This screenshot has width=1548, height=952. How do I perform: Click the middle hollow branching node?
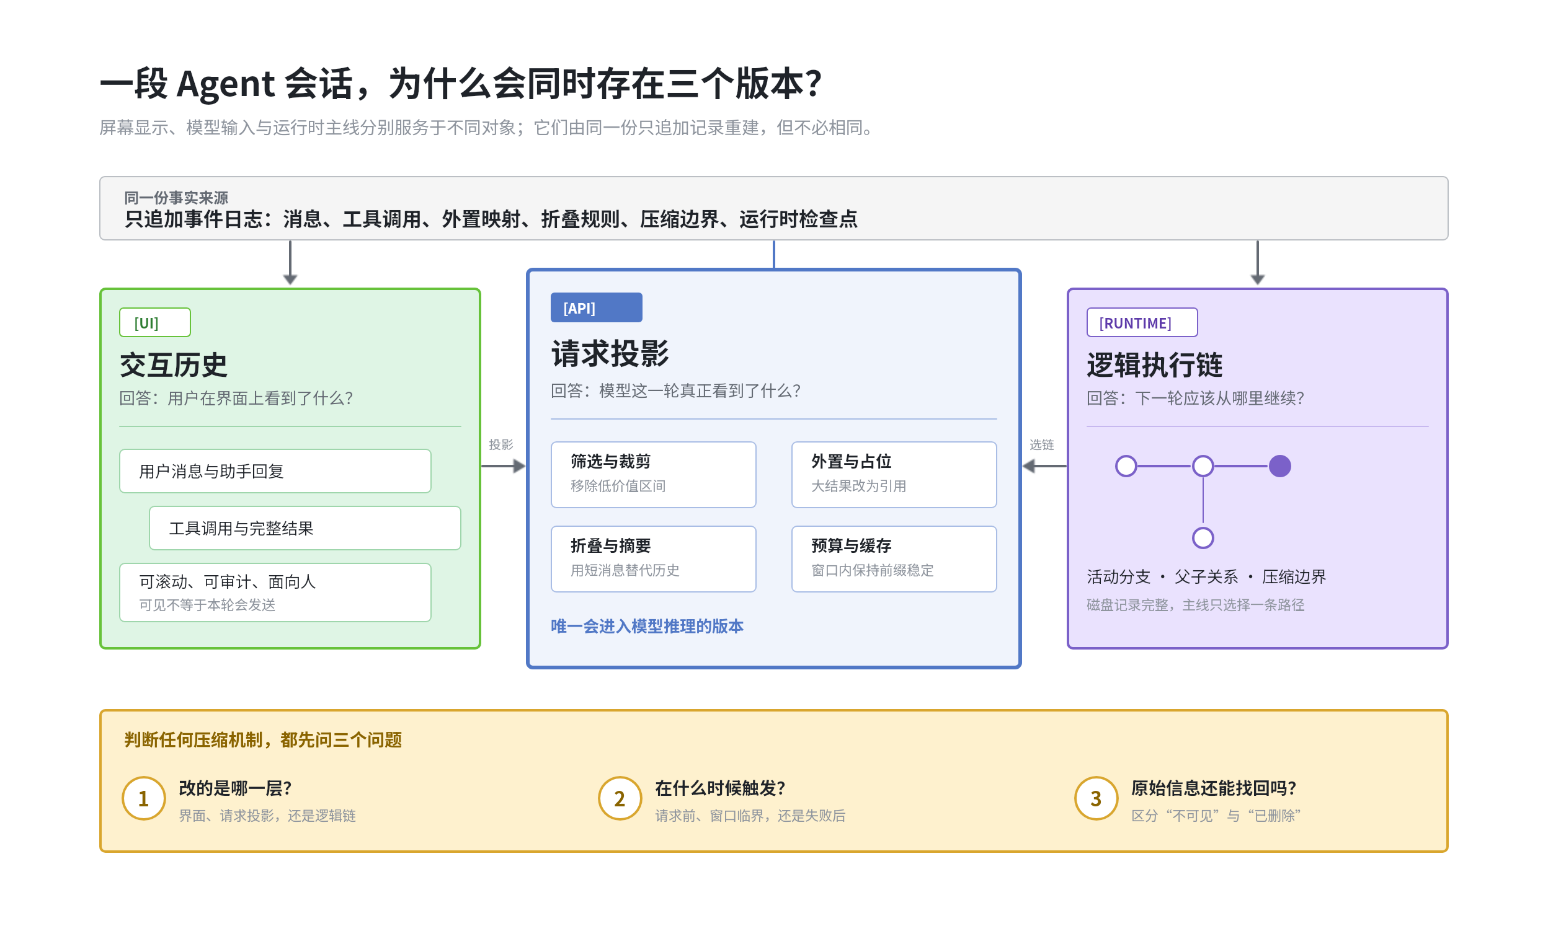(x=1203, y=466)
